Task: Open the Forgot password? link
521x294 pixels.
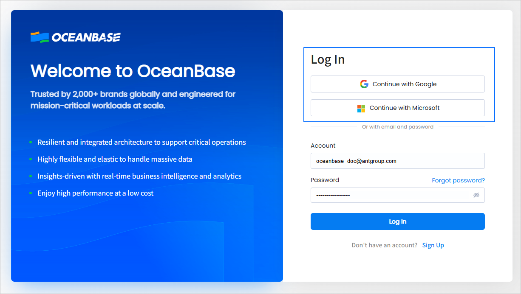Action: click(458, 180)
